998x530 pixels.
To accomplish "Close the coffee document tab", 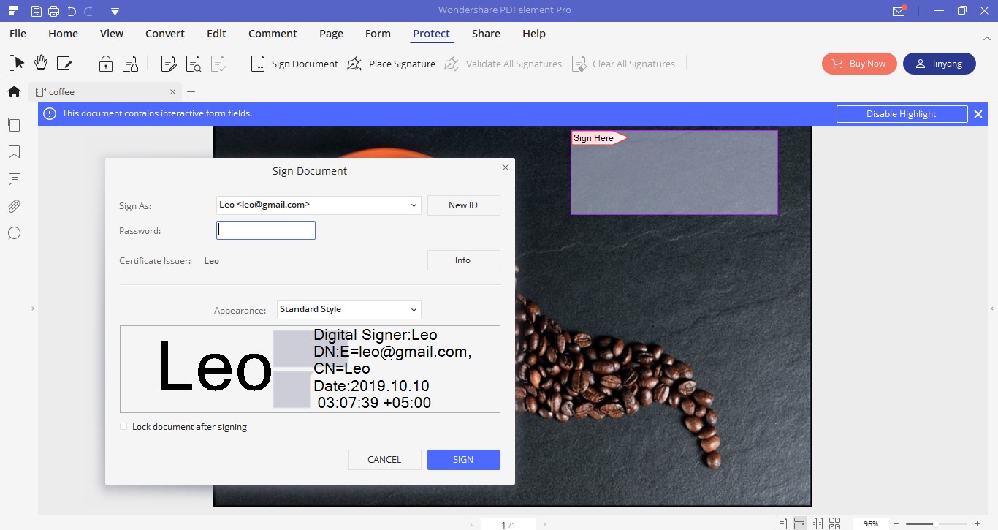I will [x=172, y=92].
